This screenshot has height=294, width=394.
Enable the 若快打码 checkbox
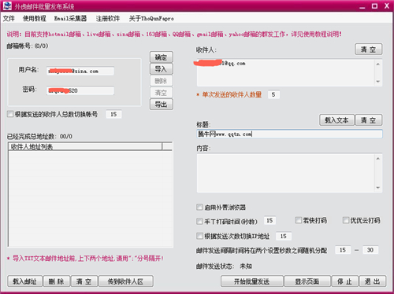tap(299, 220)
